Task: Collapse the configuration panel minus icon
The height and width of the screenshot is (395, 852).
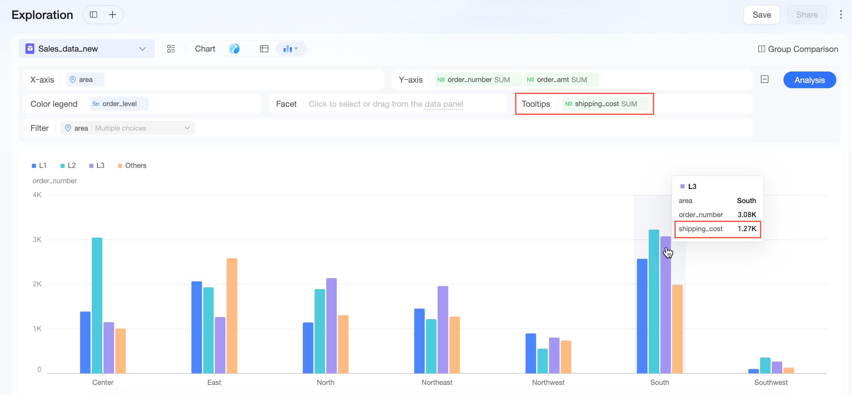Action: 765,79
